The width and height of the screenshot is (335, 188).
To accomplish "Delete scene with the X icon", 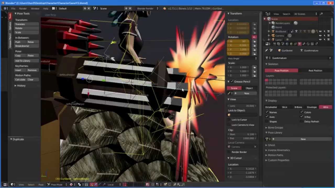I will coord(130,8).
